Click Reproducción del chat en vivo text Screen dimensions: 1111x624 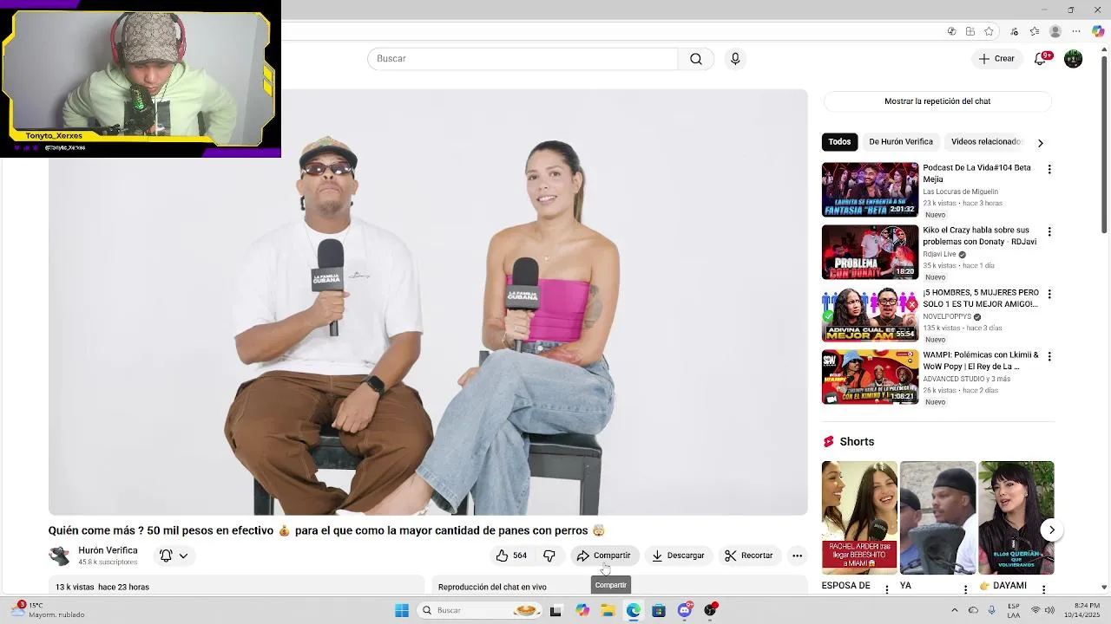click(492, 587)
